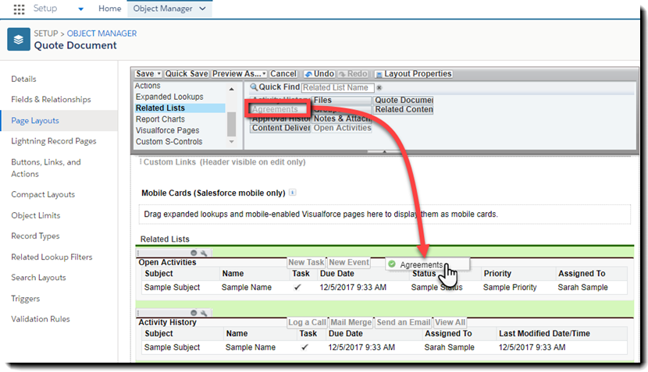
Task: Switch to the Home tab
Action: 110,9
